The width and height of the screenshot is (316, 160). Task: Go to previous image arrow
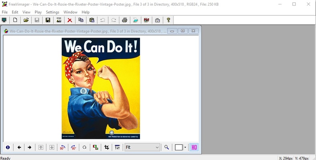point(19,147)
